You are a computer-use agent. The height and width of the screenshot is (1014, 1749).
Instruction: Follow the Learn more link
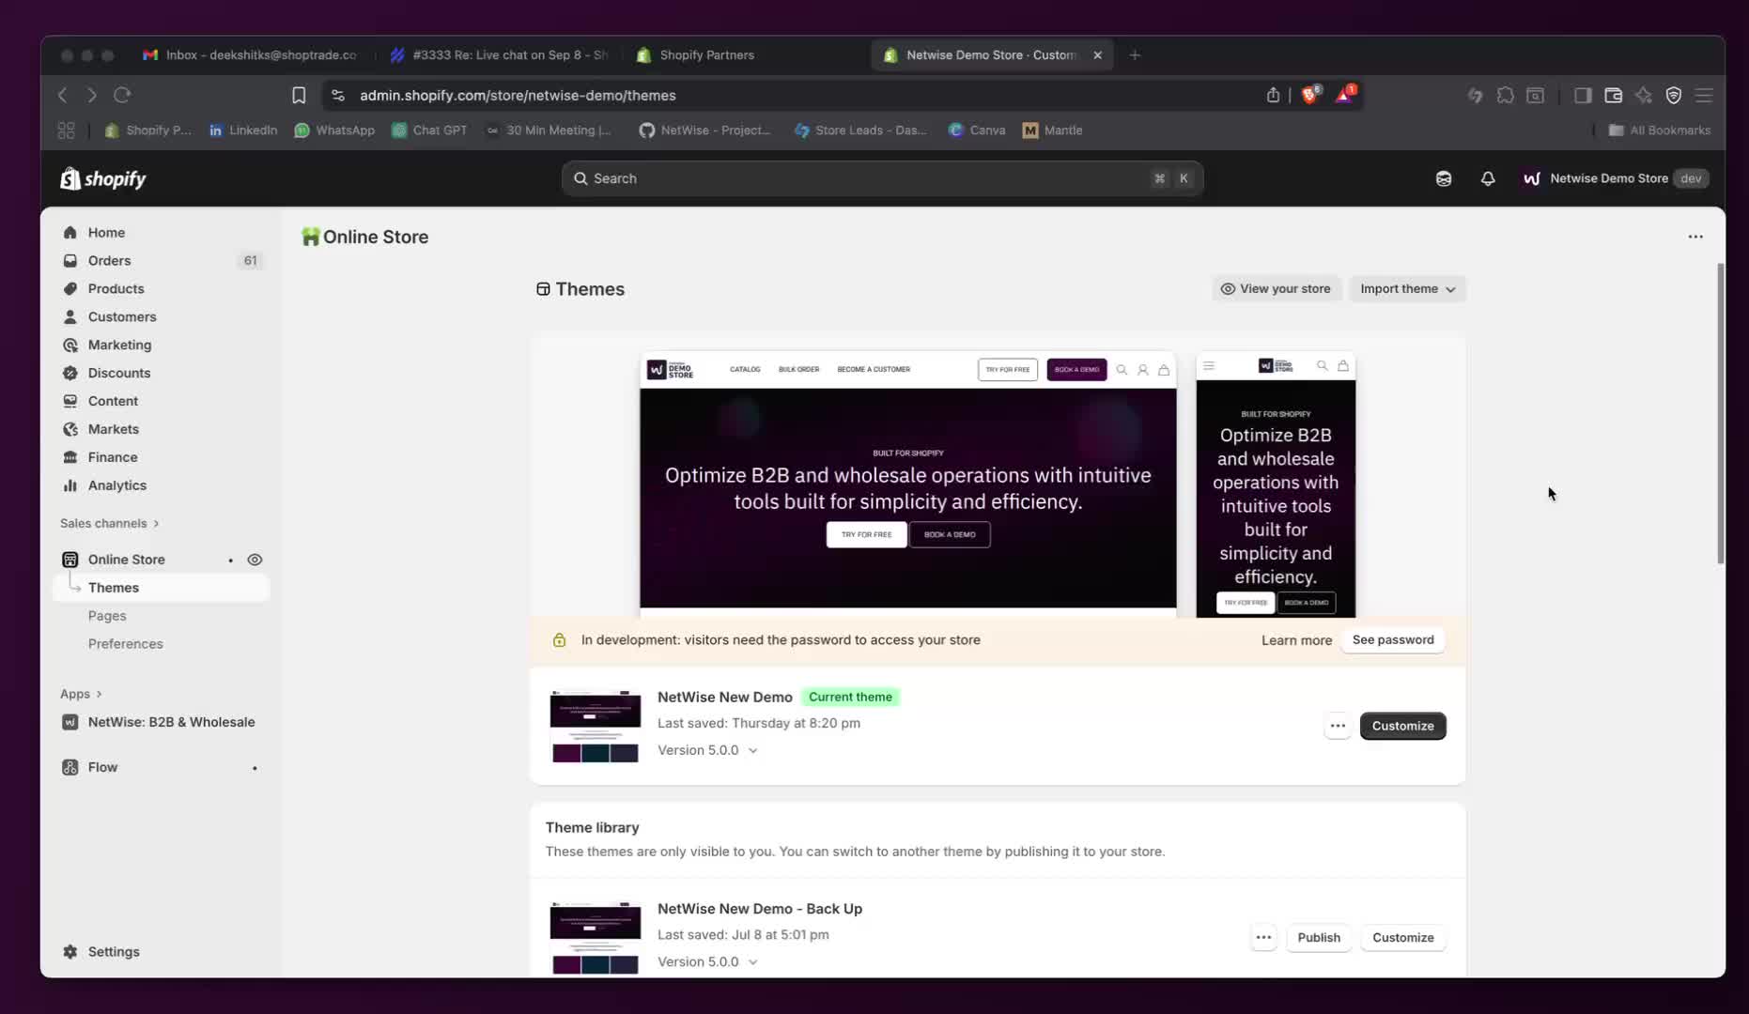tap(1296, 640)
